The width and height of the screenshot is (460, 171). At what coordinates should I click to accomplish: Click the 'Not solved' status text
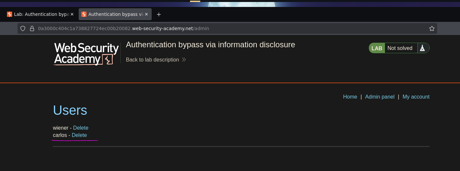[400, 48]
